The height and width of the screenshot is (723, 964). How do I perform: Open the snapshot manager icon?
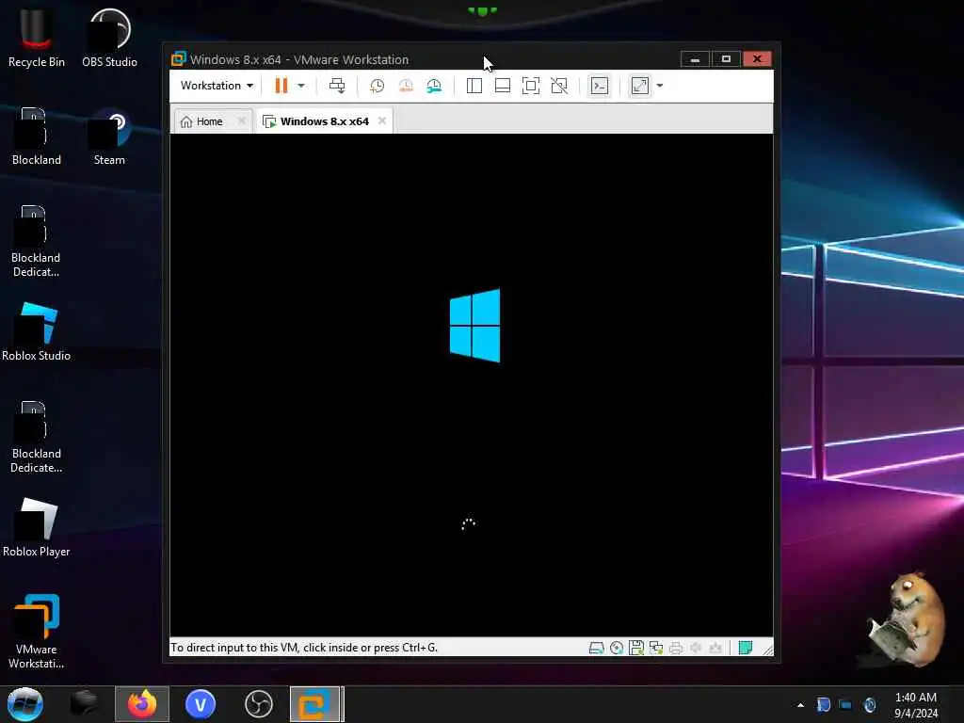[434, 86]
